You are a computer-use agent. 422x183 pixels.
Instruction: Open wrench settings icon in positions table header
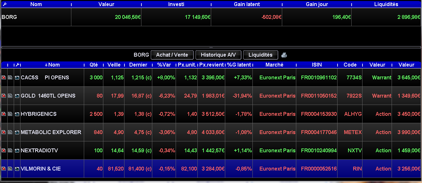[x=18, y=65]
